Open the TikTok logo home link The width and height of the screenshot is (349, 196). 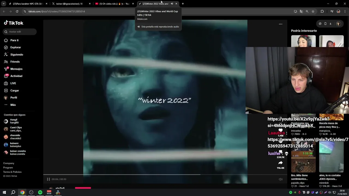point(14,23)
